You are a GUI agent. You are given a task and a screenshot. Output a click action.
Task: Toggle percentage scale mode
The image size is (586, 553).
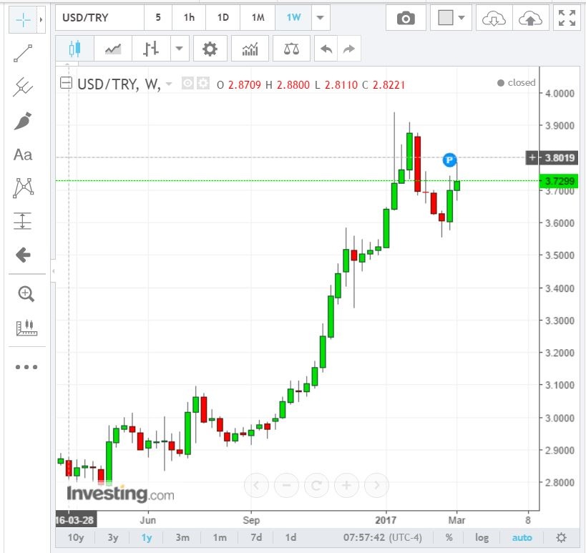pos(449,537)
